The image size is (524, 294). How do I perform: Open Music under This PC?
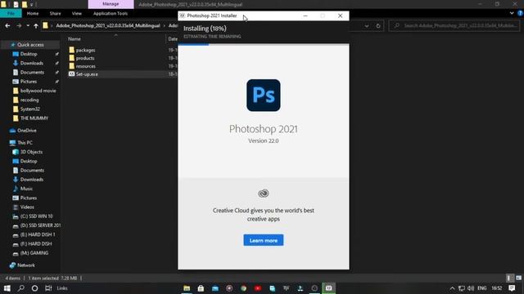26,189
